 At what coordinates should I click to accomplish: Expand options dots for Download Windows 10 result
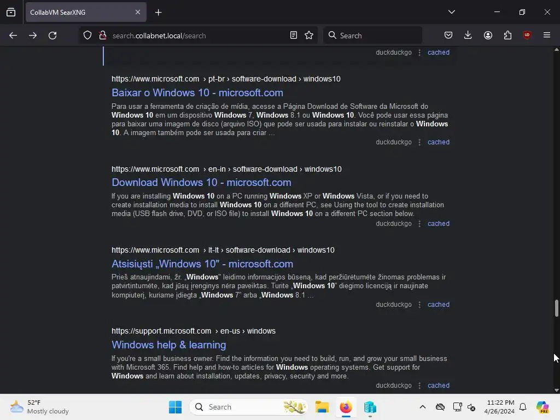(x=419, y=224)
